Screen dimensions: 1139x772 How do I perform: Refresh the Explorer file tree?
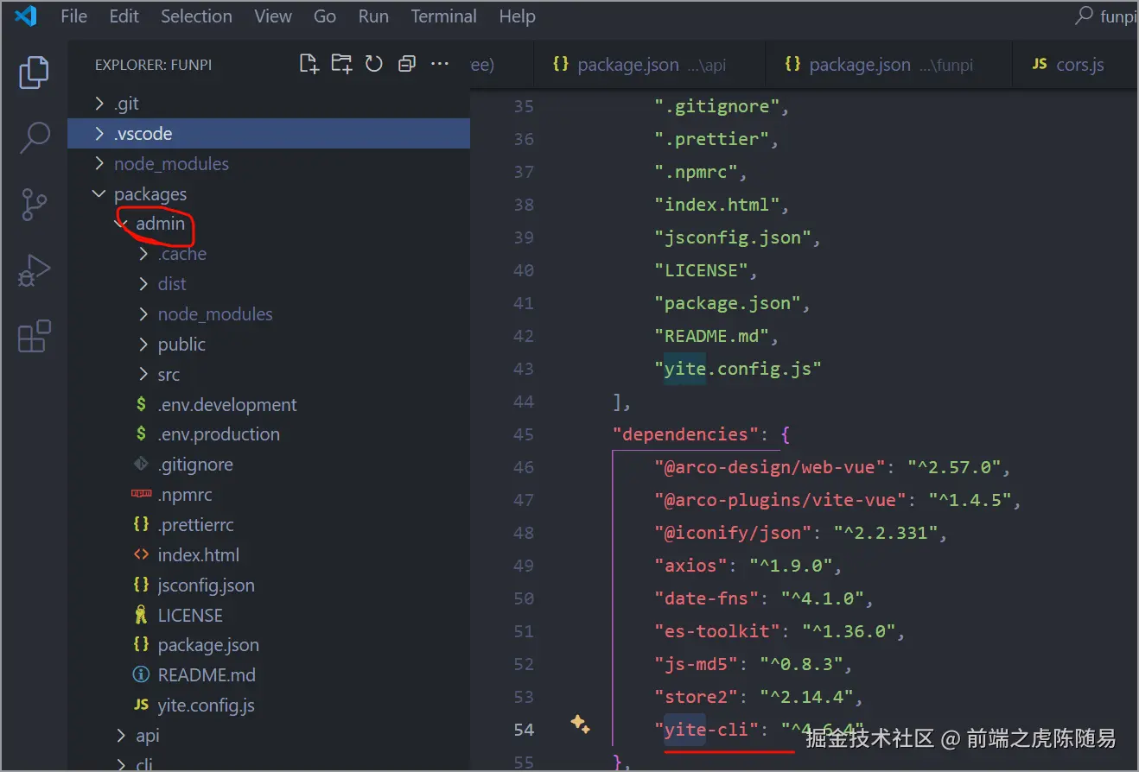(x=374, y=64)
